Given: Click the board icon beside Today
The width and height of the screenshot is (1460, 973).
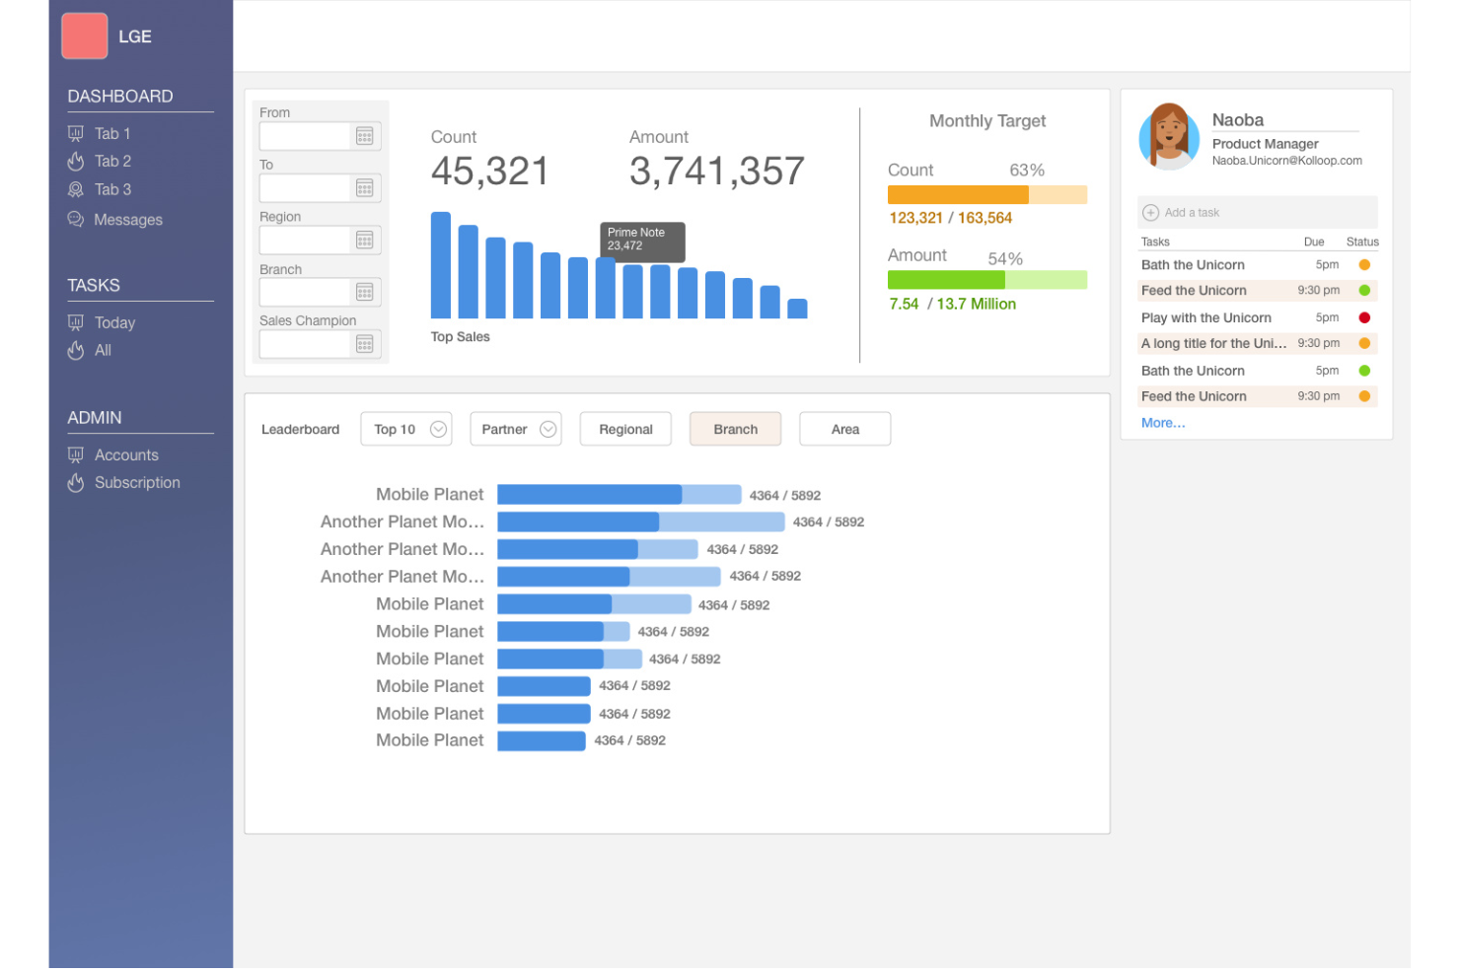Looking at the screenshot, I should coord(76,323).
